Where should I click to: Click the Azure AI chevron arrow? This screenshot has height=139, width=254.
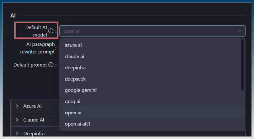[17, 106]
